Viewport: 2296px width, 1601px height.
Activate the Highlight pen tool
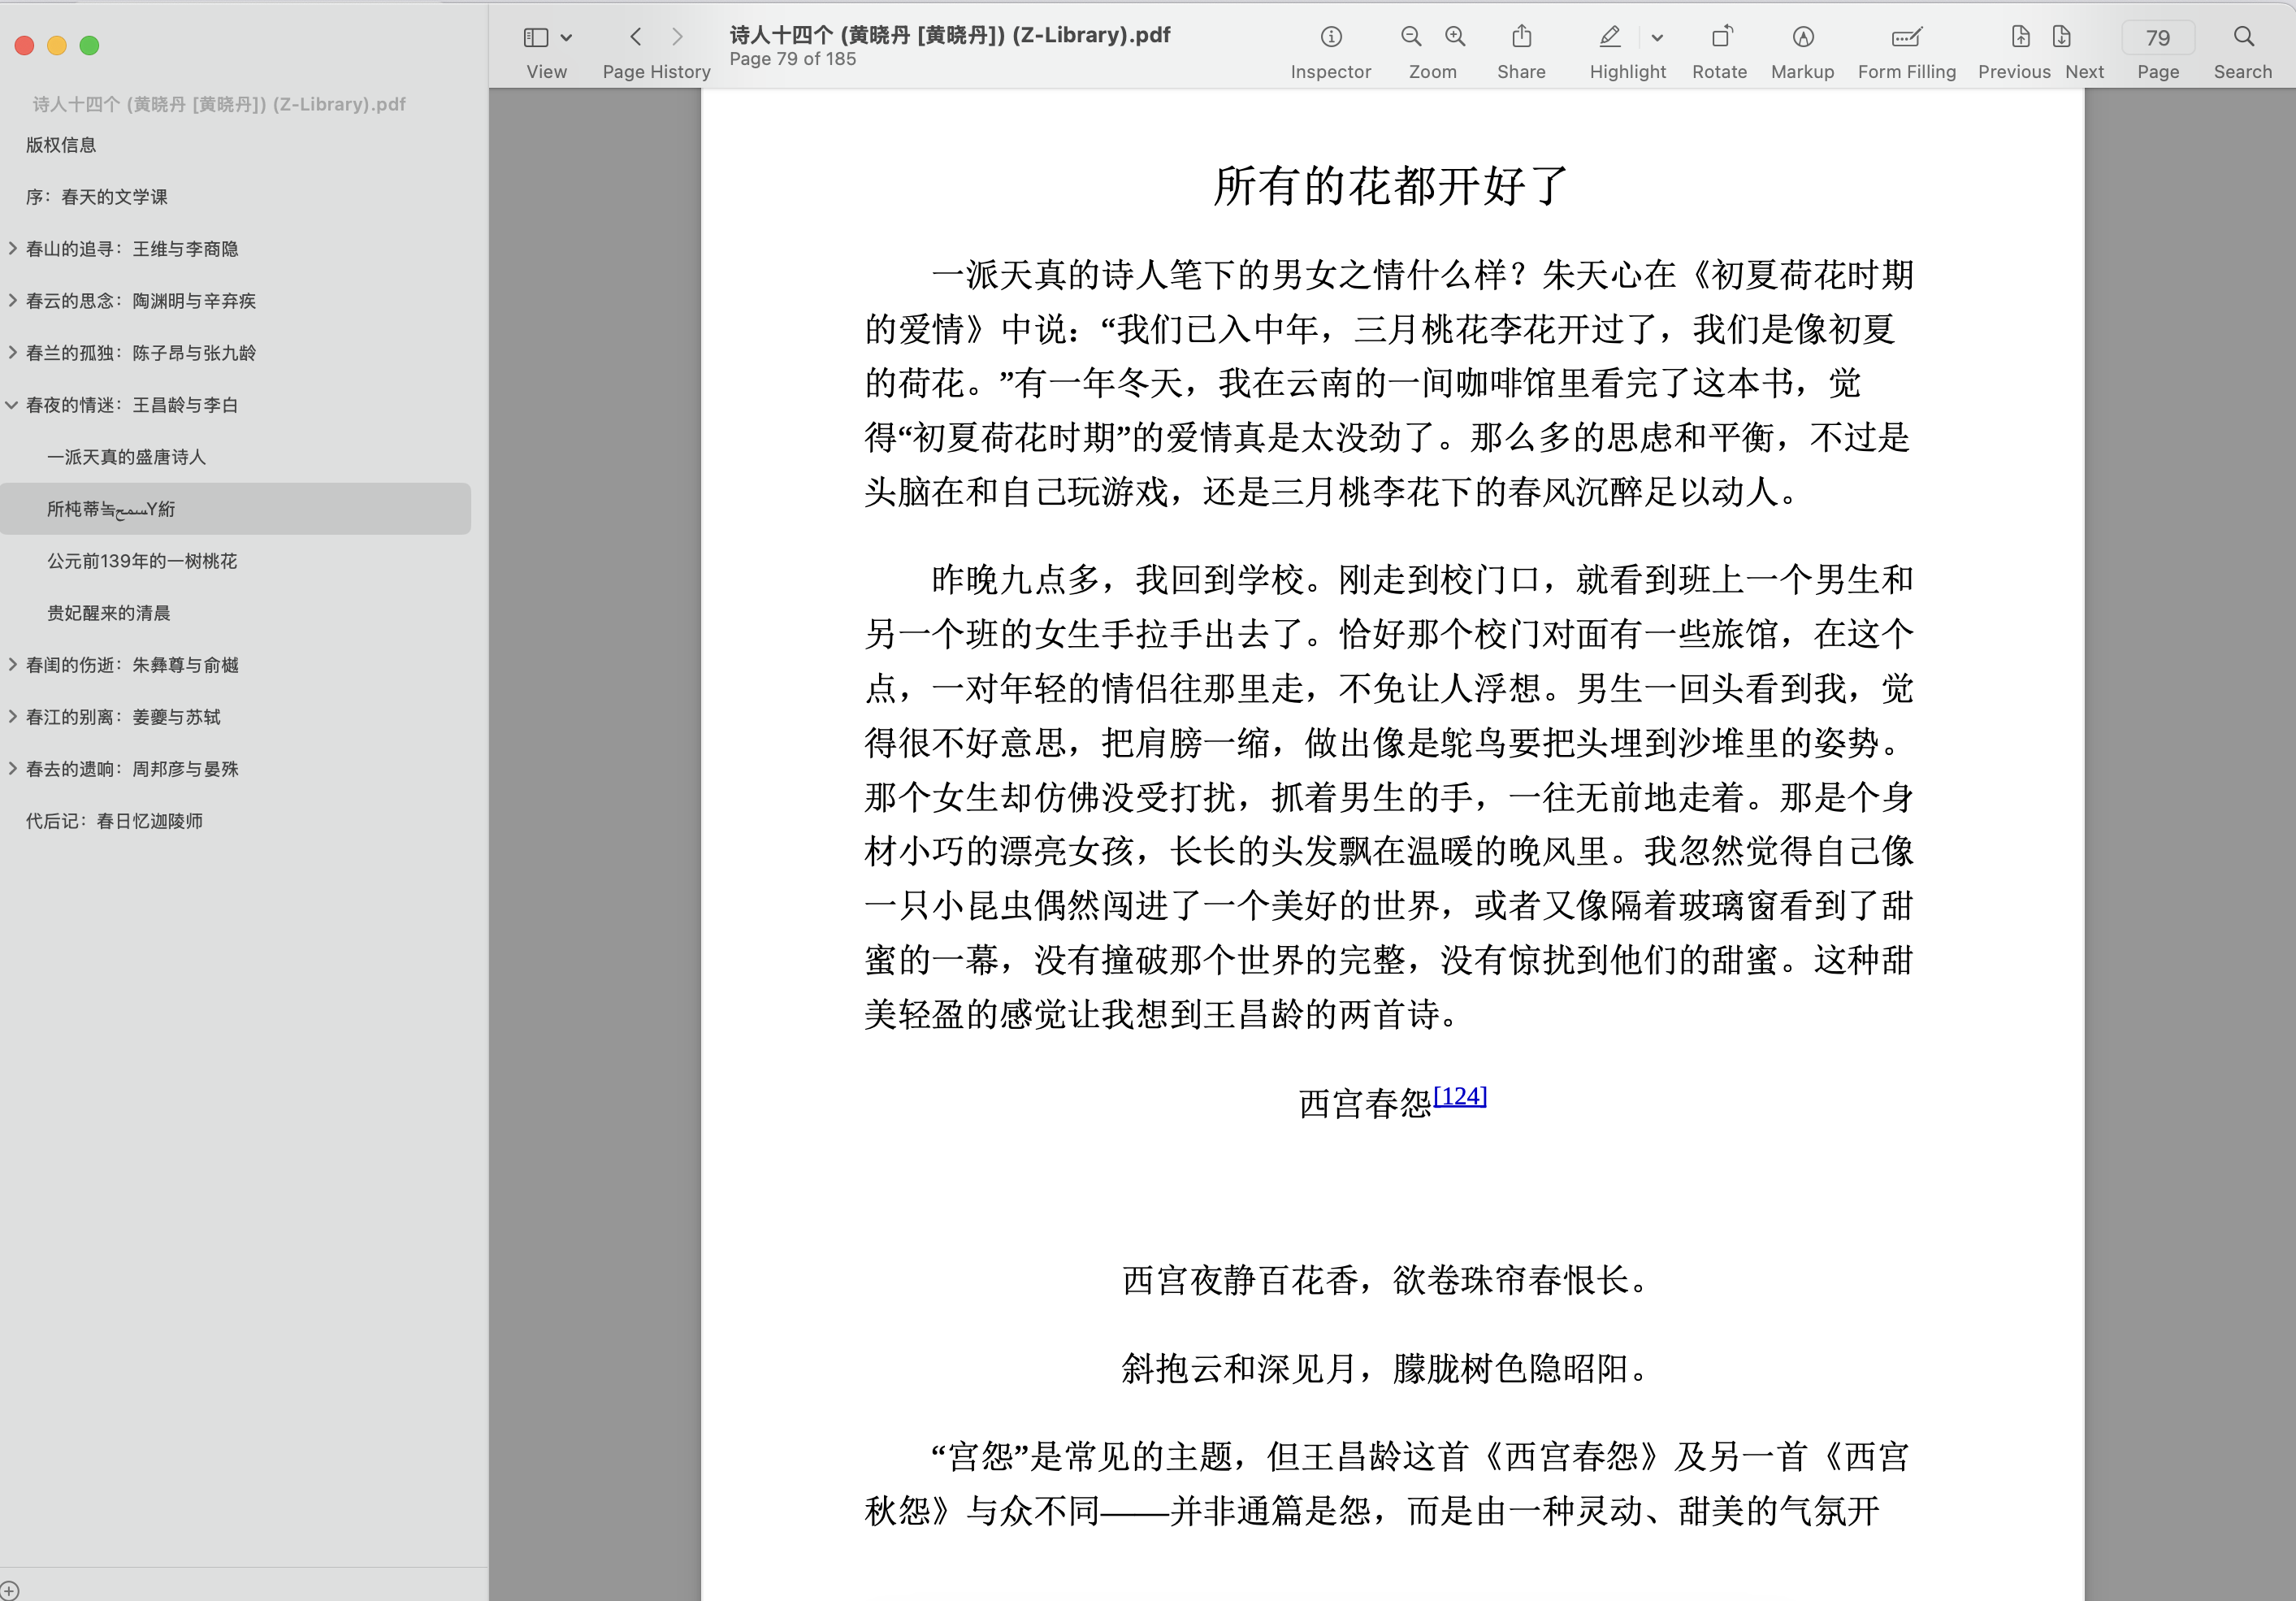pos(1609,37)
